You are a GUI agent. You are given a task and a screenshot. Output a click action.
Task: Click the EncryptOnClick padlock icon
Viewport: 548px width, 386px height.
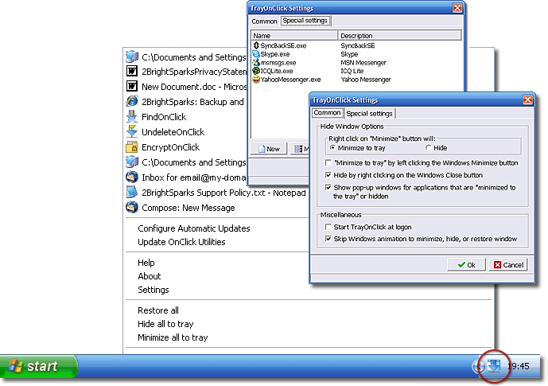(132, 147)
